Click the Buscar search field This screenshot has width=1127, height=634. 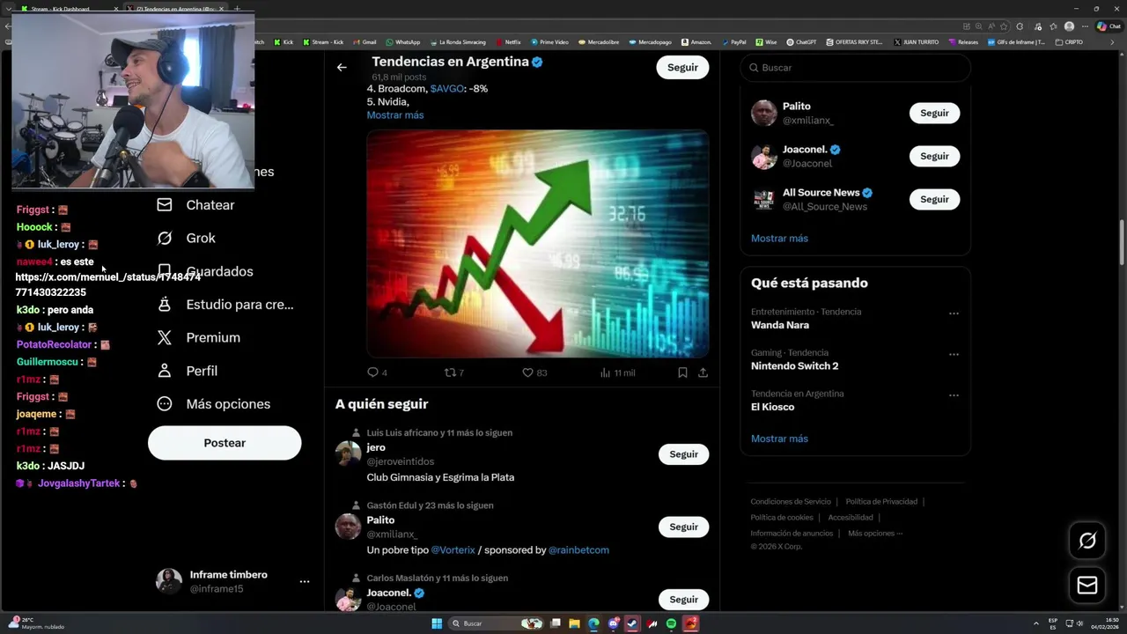coord(855,68)
